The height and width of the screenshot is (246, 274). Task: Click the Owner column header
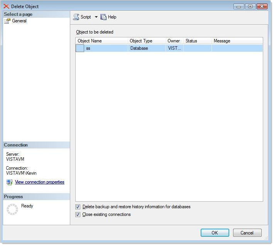click(x=174, y=41)
